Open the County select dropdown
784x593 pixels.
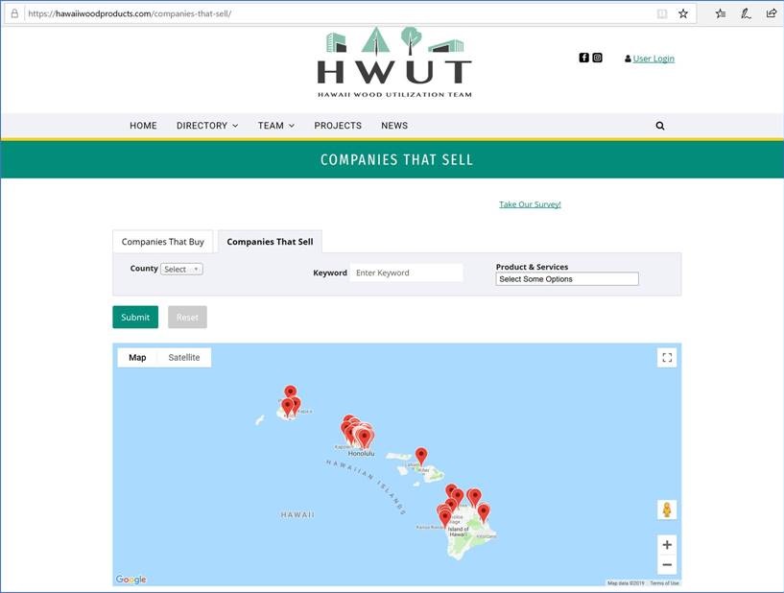click(x=181, y=270)
